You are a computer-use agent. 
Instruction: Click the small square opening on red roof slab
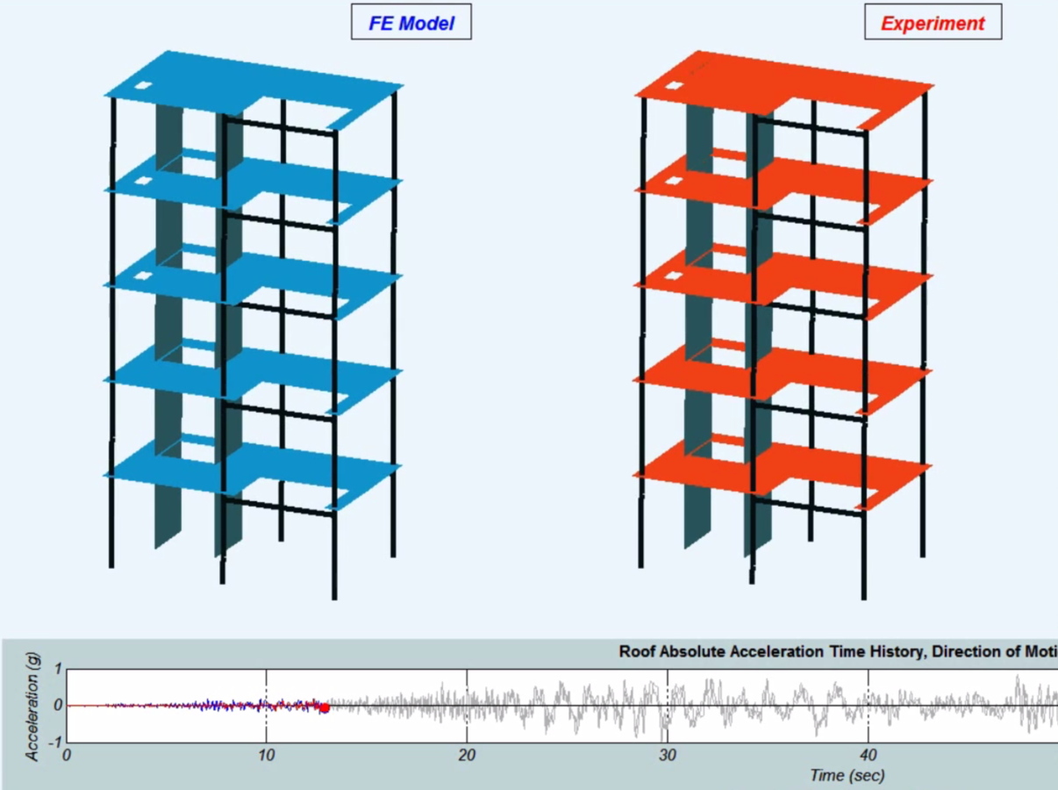tap(674, 86)
